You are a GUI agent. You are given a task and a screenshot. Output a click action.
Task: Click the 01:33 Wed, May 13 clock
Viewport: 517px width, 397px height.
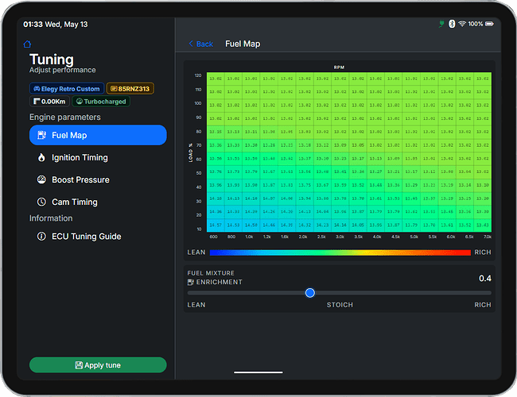[x=56, y=25]
